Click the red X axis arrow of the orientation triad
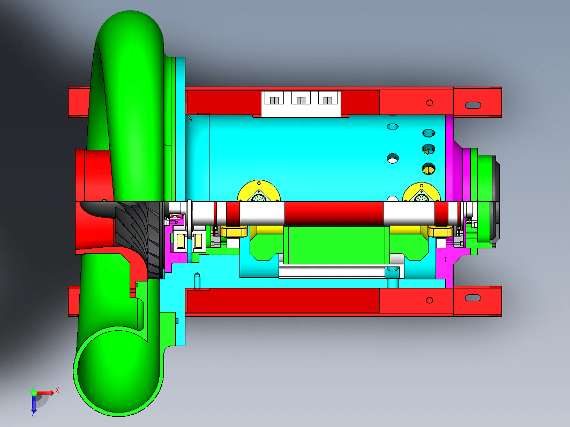570x427 pixels. pyautogui.click(x=45, y=393)
